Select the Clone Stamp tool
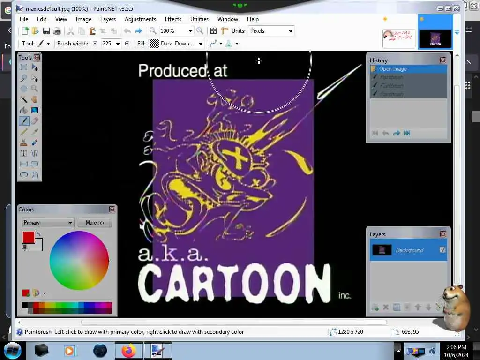Screen dimensions: 480x360 point(23,142)
